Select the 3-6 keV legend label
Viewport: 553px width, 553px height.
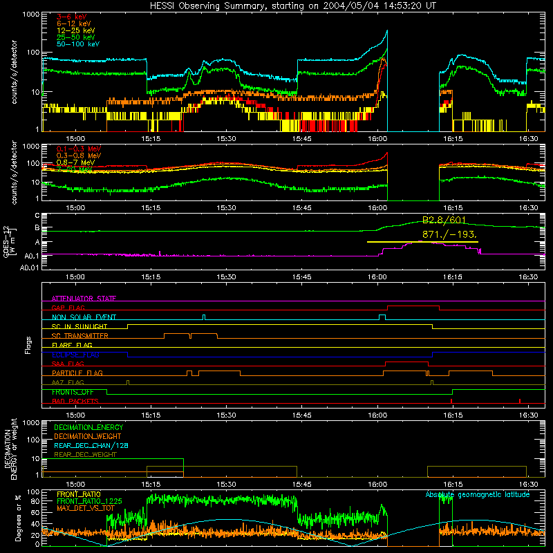click(72, 17)
